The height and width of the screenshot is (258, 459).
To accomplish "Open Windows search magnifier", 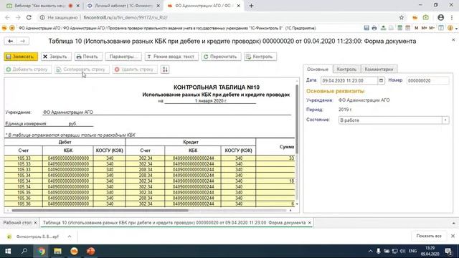I will (x=24, y=252).
